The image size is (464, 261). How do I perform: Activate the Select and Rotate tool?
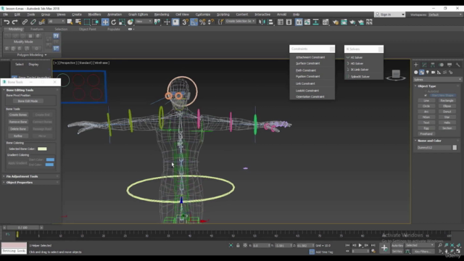113,22
